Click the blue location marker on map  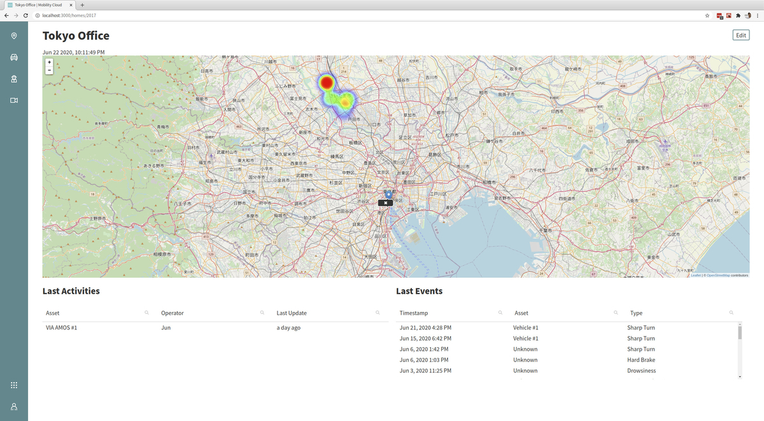click(x=388, y=194)
